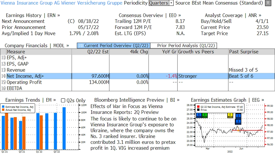The width and height of the screenshot is (275, 154).
Task: Toggle the Q2s Only checkbox
Action: (63, 100)
